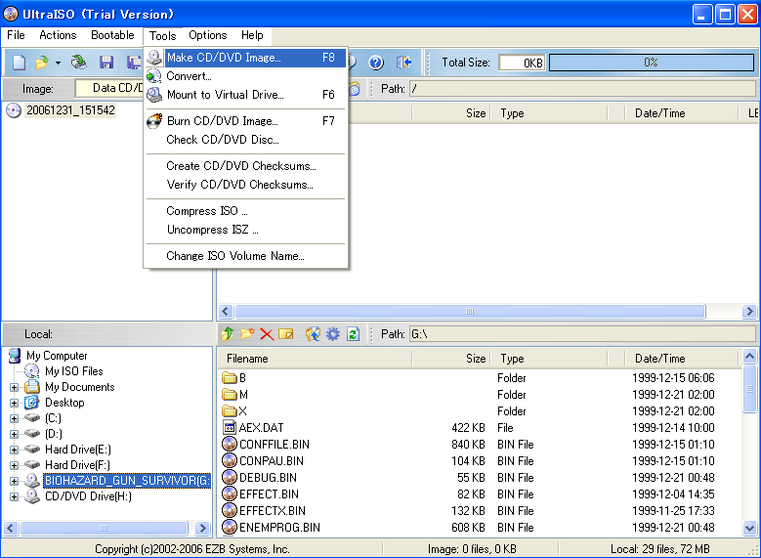Click the green Refresh page icon

click(x=353, y=334)
